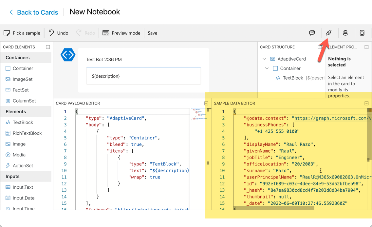Image resolution: width=372 pixels, height=227 pixels.
Task: Add a FactSet container element
Action: (x=20, y=90)
